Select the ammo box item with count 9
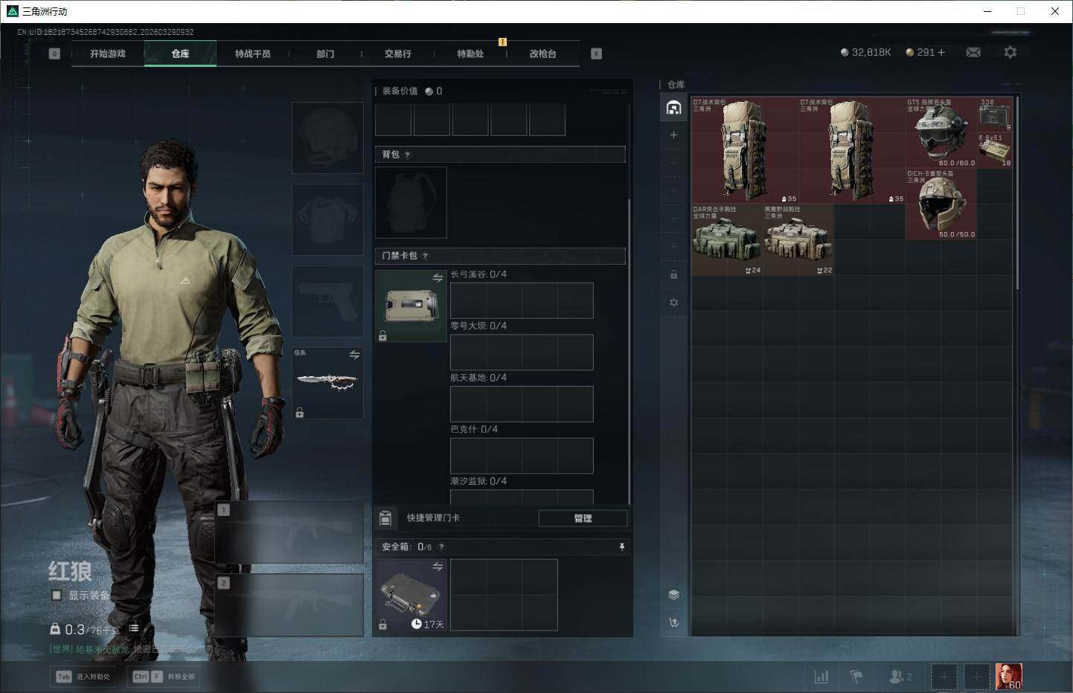Screen dimensions: 1073x693 coord(995,115)
